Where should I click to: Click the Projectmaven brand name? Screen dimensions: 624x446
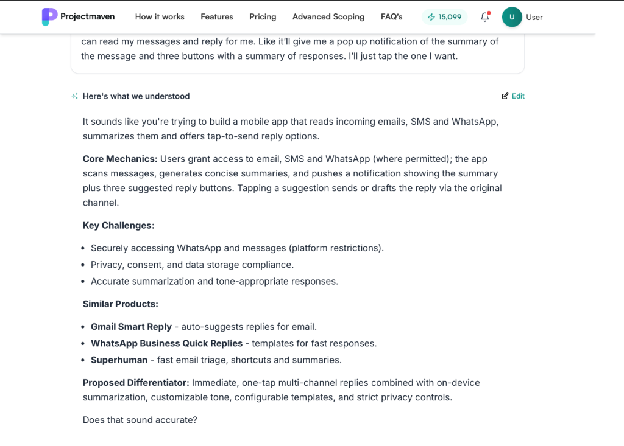pyautogui.click(x=87, y=16)
